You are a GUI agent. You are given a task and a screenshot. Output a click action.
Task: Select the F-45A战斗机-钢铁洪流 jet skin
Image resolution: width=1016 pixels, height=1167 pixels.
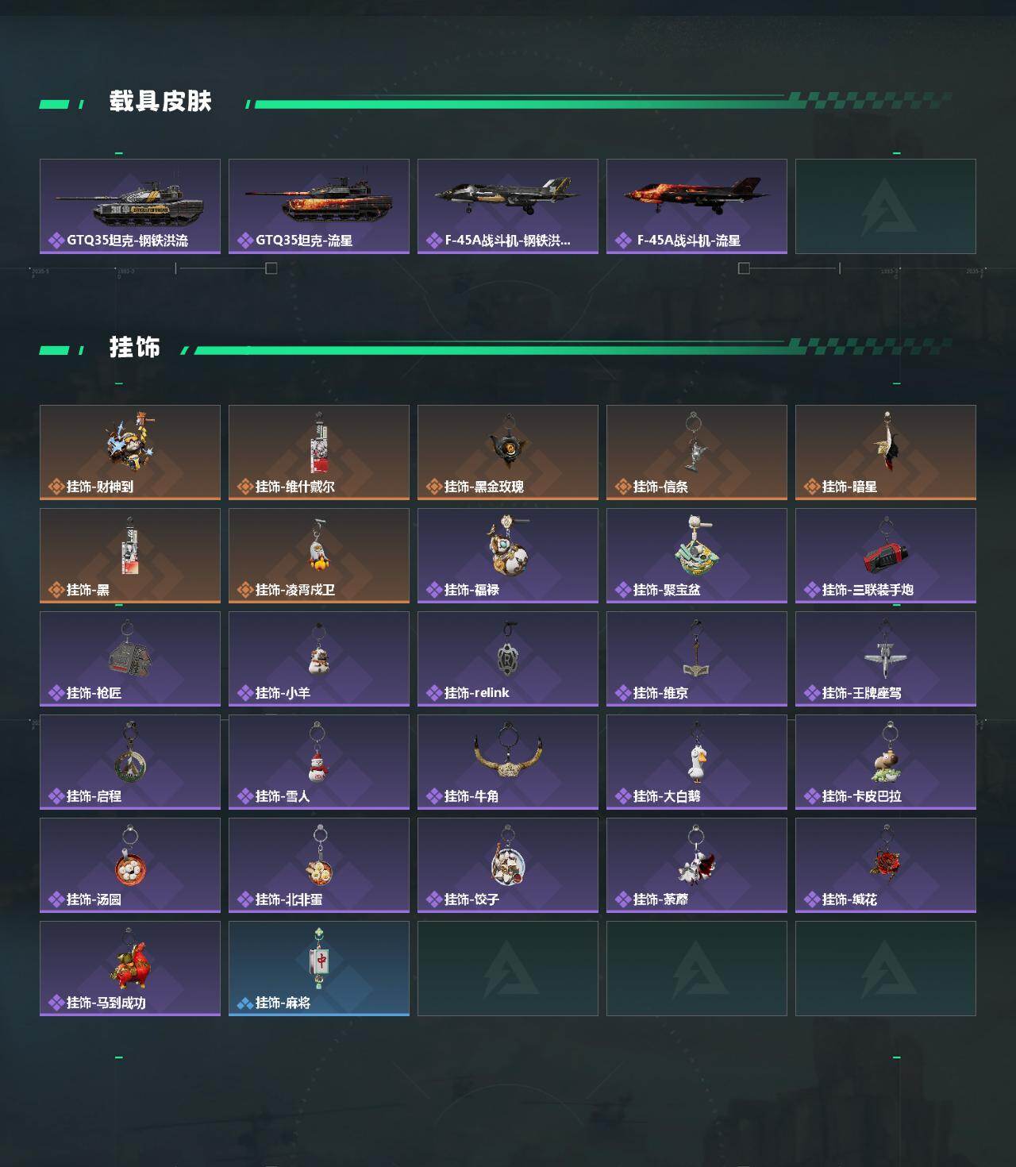508,206
